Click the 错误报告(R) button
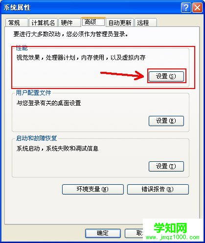 (x=158, y=189)
